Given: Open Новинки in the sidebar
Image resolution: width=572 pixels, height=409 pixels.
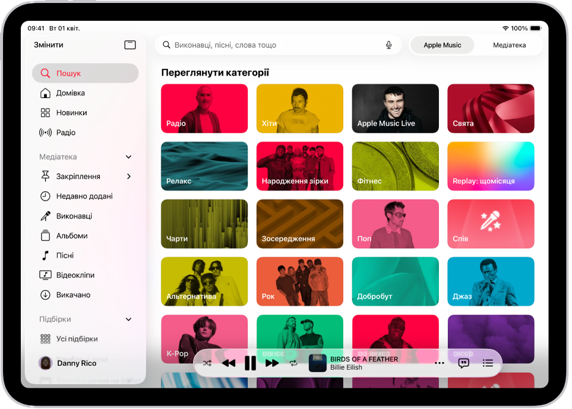Looking at the screenshot, I should (86, 113).
